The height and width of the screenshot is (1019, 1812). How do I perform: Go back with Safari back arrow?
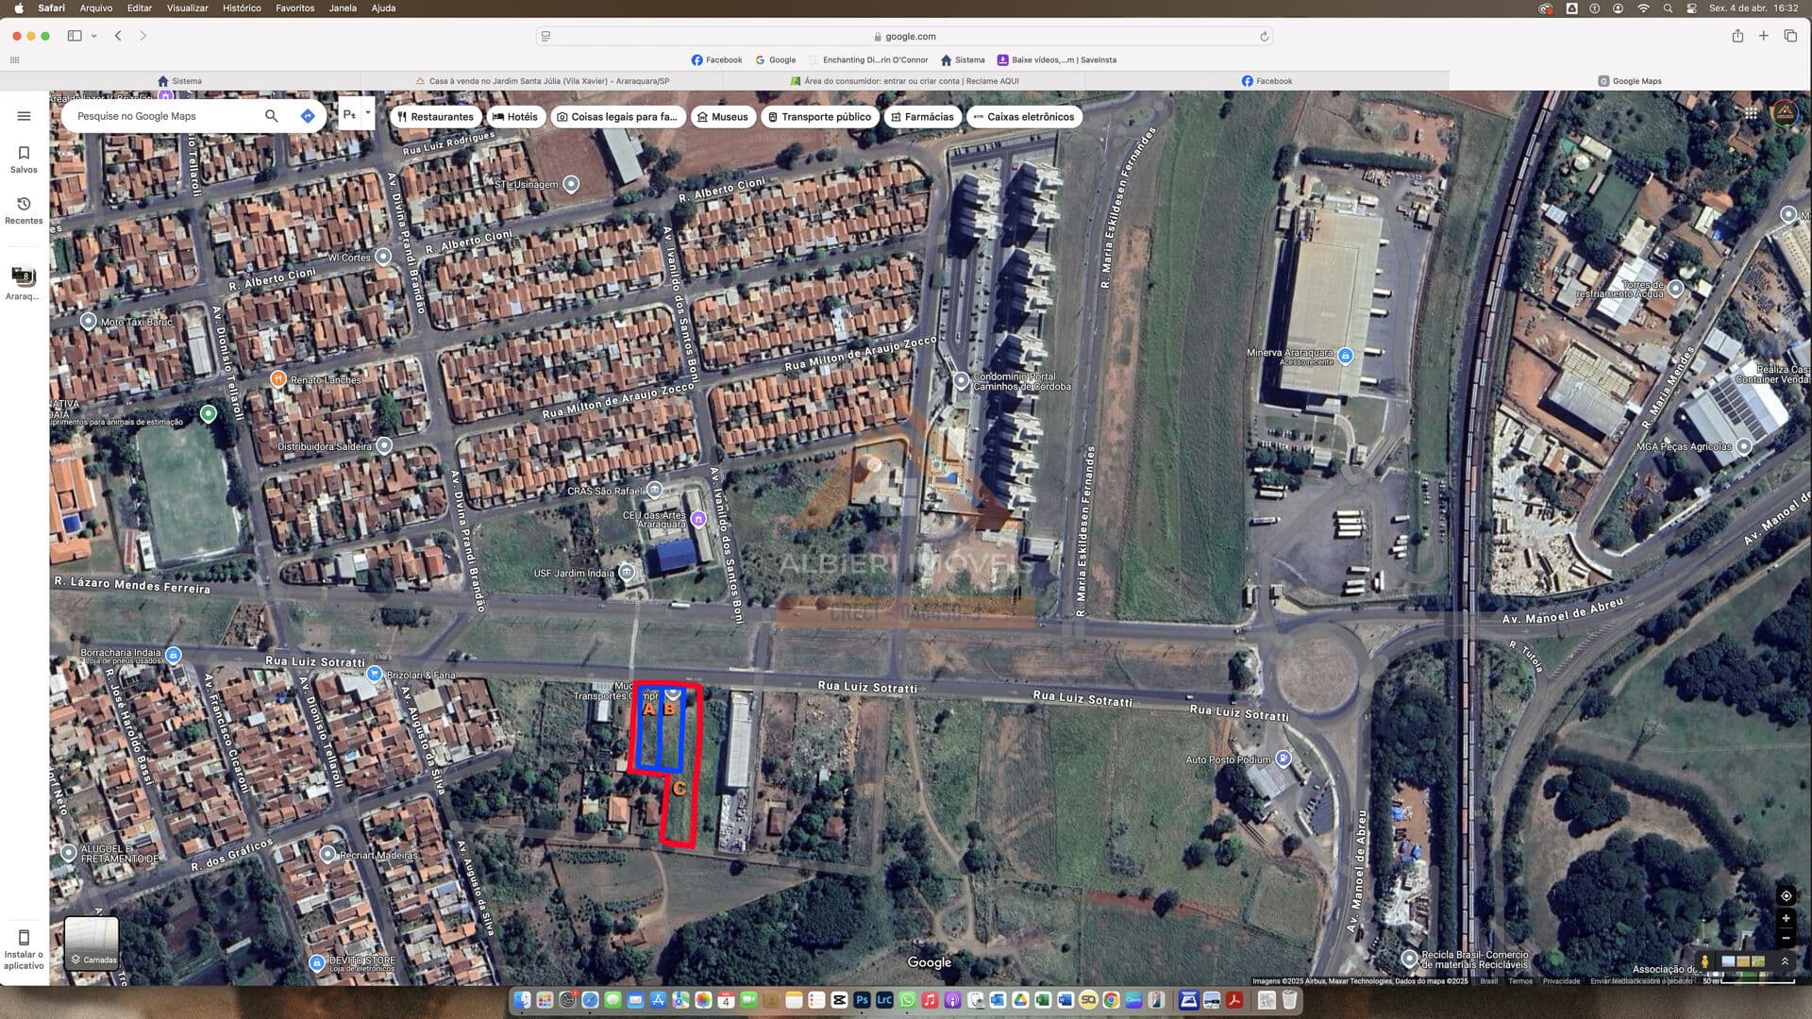[x=118, y=36]
